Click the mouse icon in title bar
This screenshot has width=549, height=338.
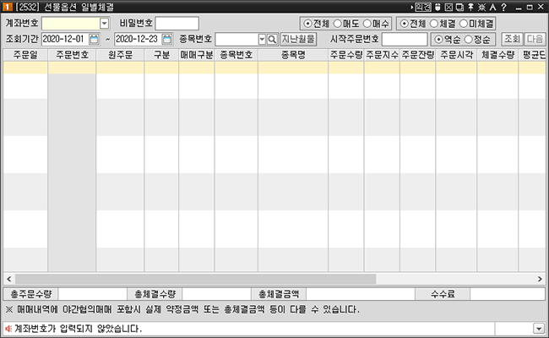pos(437,7)
